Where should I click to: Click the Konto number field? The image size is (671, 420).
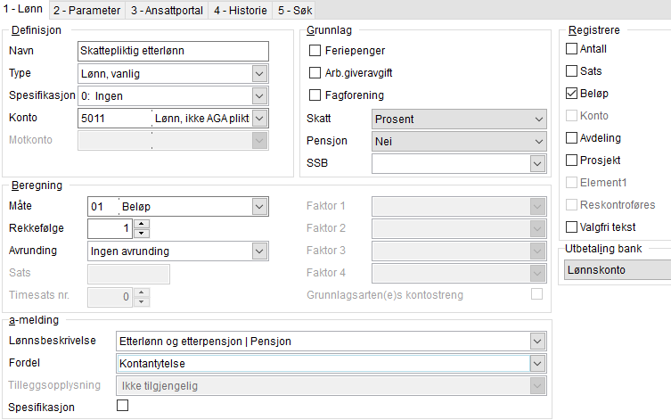[x=114, y=118]
